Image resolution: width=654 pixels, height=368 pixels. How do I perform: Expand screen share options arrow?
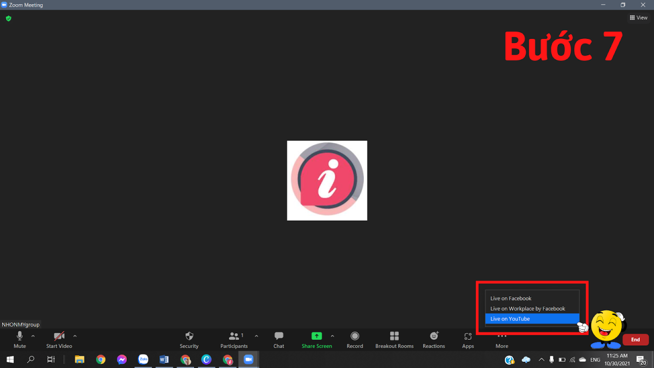click(332, 336)
